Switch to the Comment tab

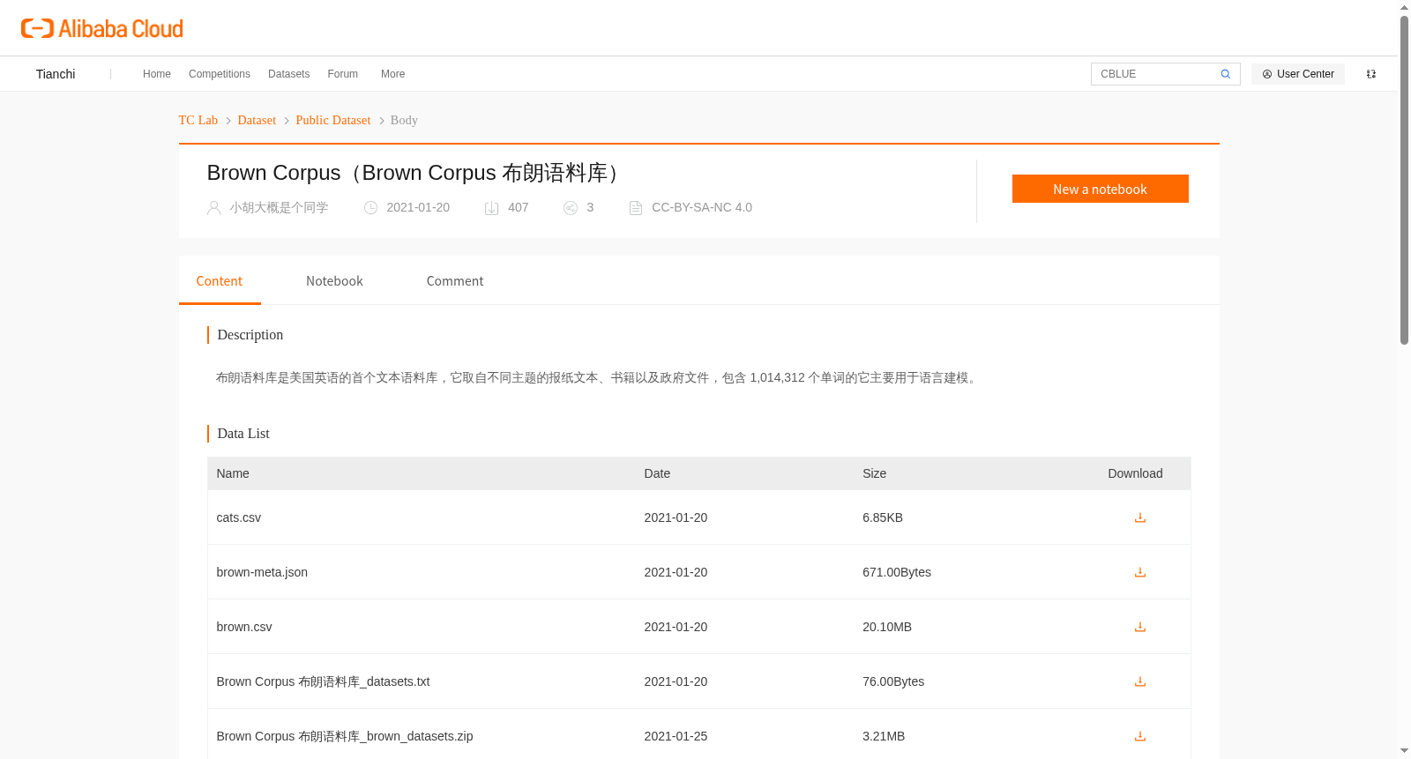455,281
